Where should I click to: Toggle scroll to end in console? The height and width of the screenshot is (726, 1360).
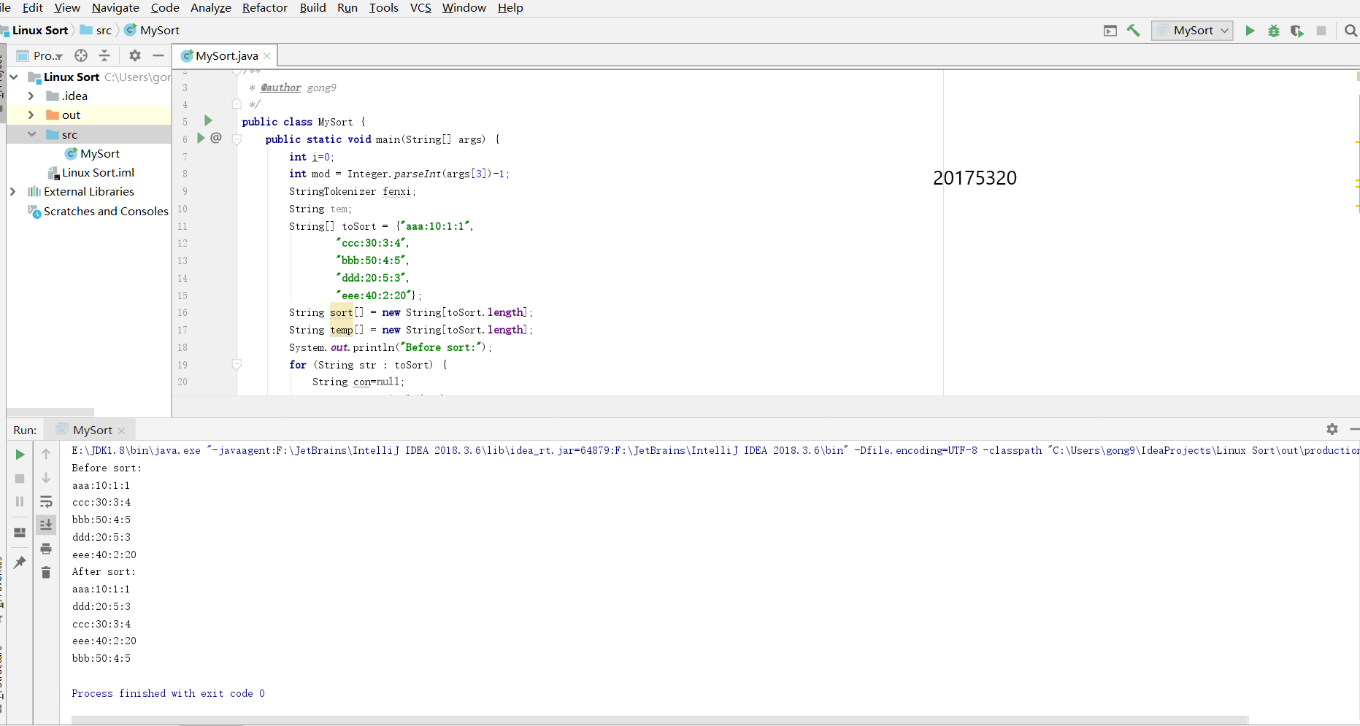46,525
